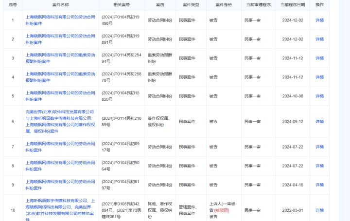Screen dimensions: 350x221
Task: Open 追索劳动报酬纠纷案件 link in row 4
Action: point(60,77)
